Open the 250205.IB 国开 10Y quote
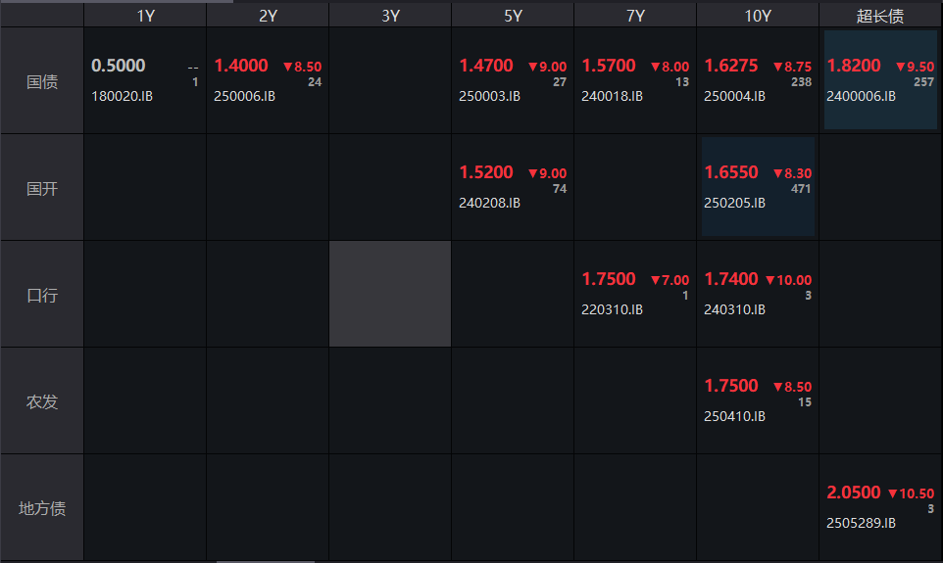 pyautogui.click(x=757, y=187)
